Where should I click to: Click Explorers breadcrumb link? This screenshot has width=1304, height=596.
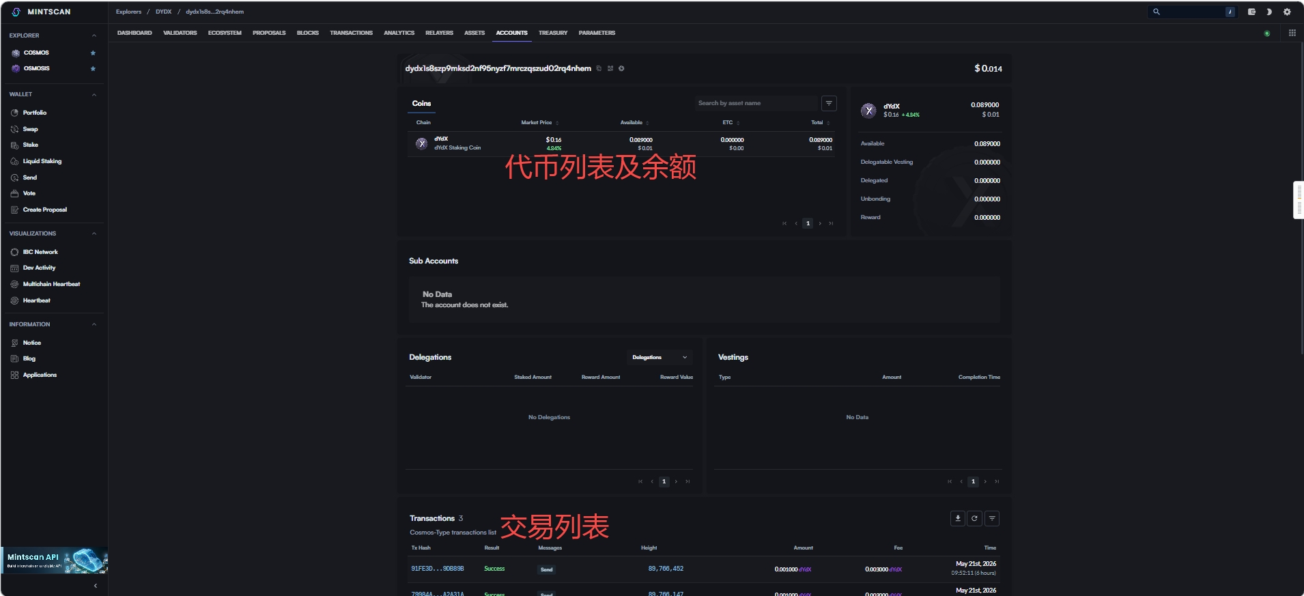pyautogui.click(x=128, y=12)
